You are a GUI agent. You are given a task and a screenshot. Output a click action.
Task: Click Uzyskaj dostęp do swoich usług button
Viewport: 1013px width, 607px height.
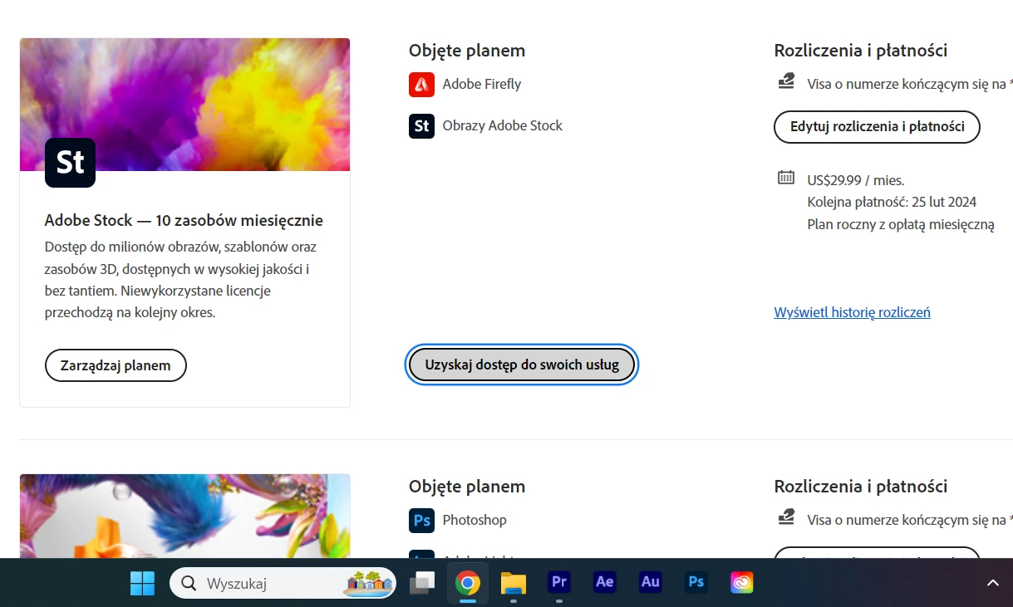(522, 365)
